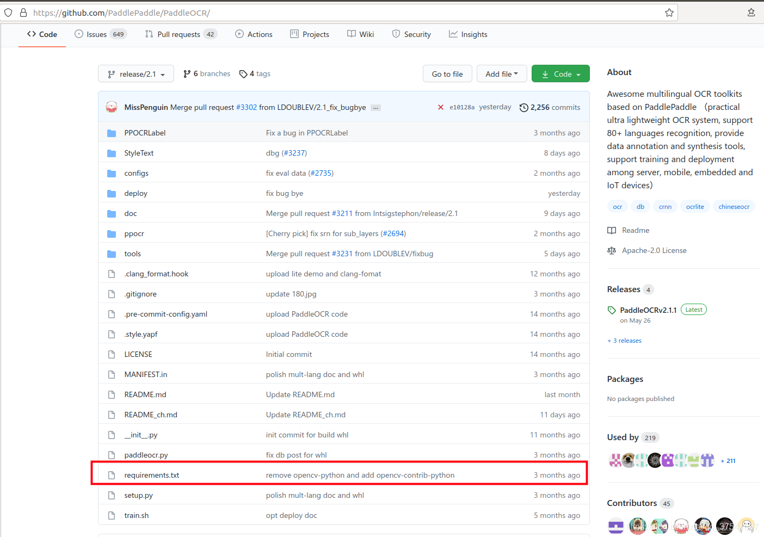Open the Insights tab

468,34
